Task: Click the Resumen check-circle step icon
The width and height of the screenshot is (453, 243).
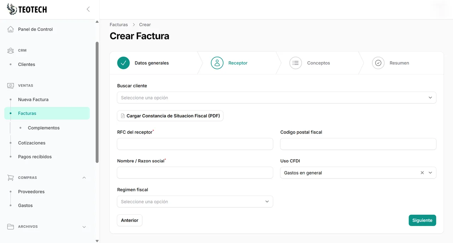Action: (378, 63)
